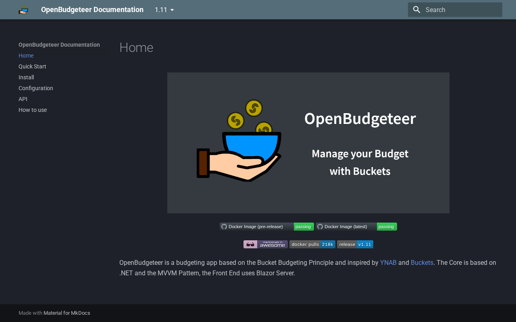Viewport: 516px width, 322px height.
Task: Click the OpenBudgeteer logo icon in header
Action: click(23, 10)
